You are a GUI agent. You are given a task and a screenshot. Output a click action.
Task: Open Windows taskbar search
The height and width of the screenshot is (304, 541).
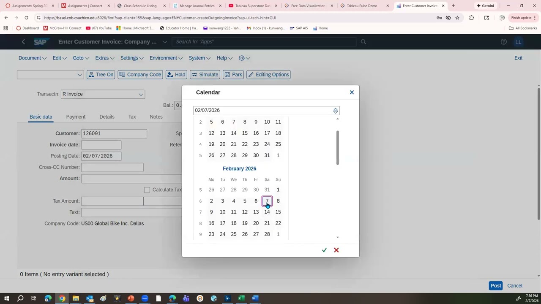[x=20, y=299]
